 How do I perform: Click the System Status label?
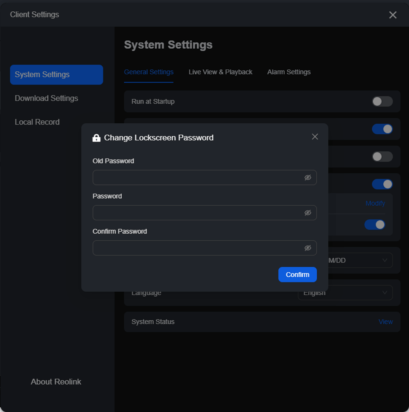(153, 322)
